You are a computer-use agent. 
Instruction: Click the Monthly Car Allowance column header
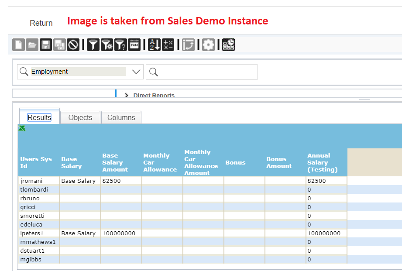pos(162,162)
